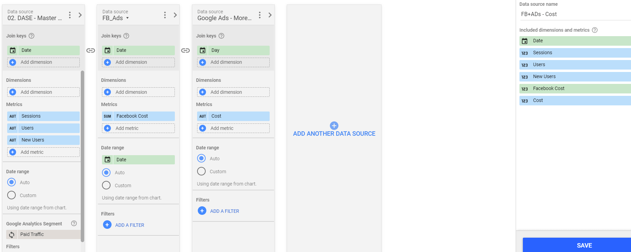The height and width of the screenshot is (252, 631).
Task: Click the Join keys help icon in DASE panel
Action: click(31, 36)
